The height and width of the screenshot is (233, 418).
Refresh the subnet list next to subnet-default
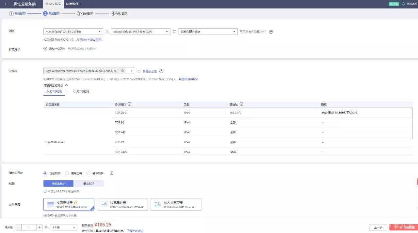point(174,32)
